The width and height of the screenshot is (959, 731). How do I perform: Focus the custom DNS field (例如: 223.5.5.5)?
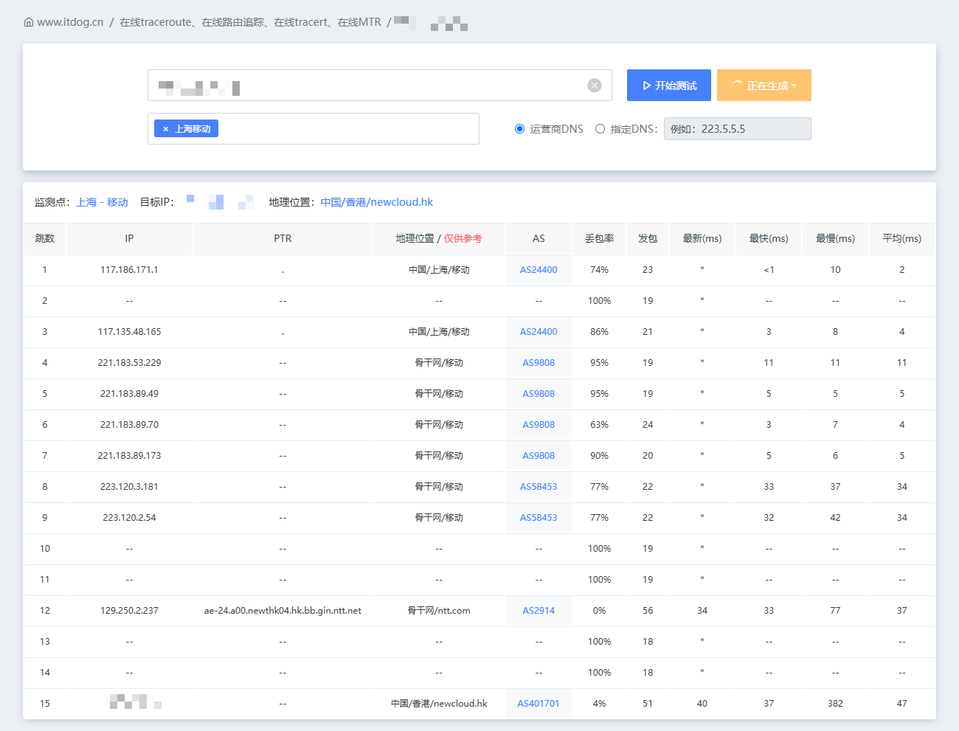738,129
